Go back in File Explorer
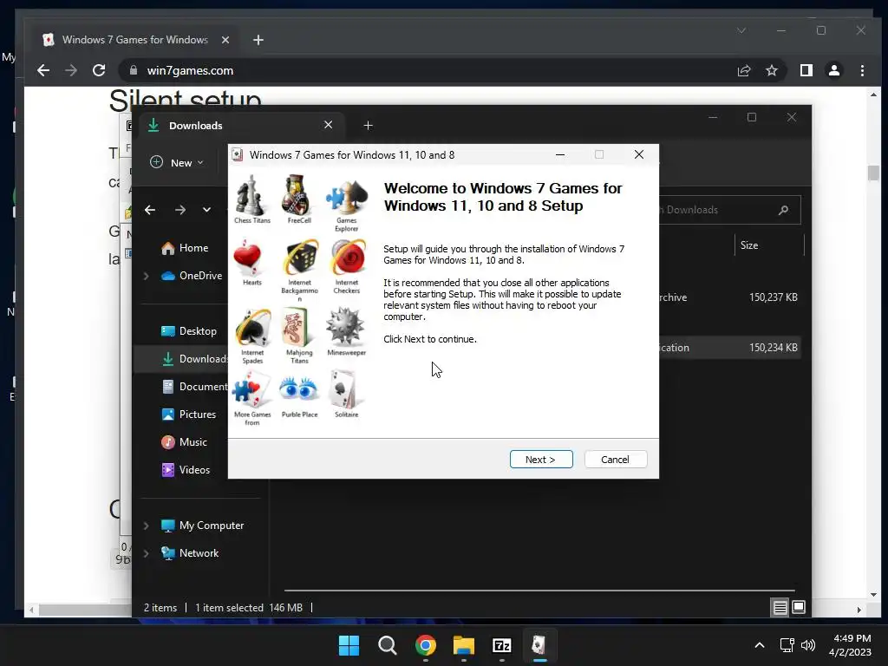 point(150,210)
